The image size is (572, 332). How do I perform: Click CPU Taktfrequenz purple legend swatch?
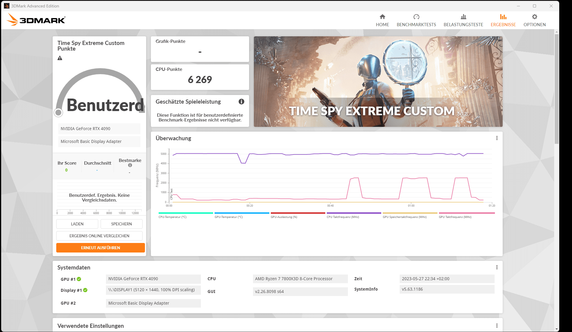click(354, 213)
